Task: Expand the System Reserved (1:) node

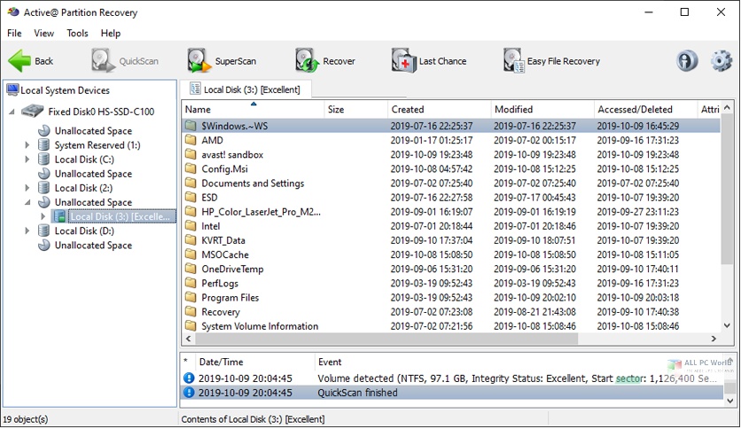Action: point(27,145)
